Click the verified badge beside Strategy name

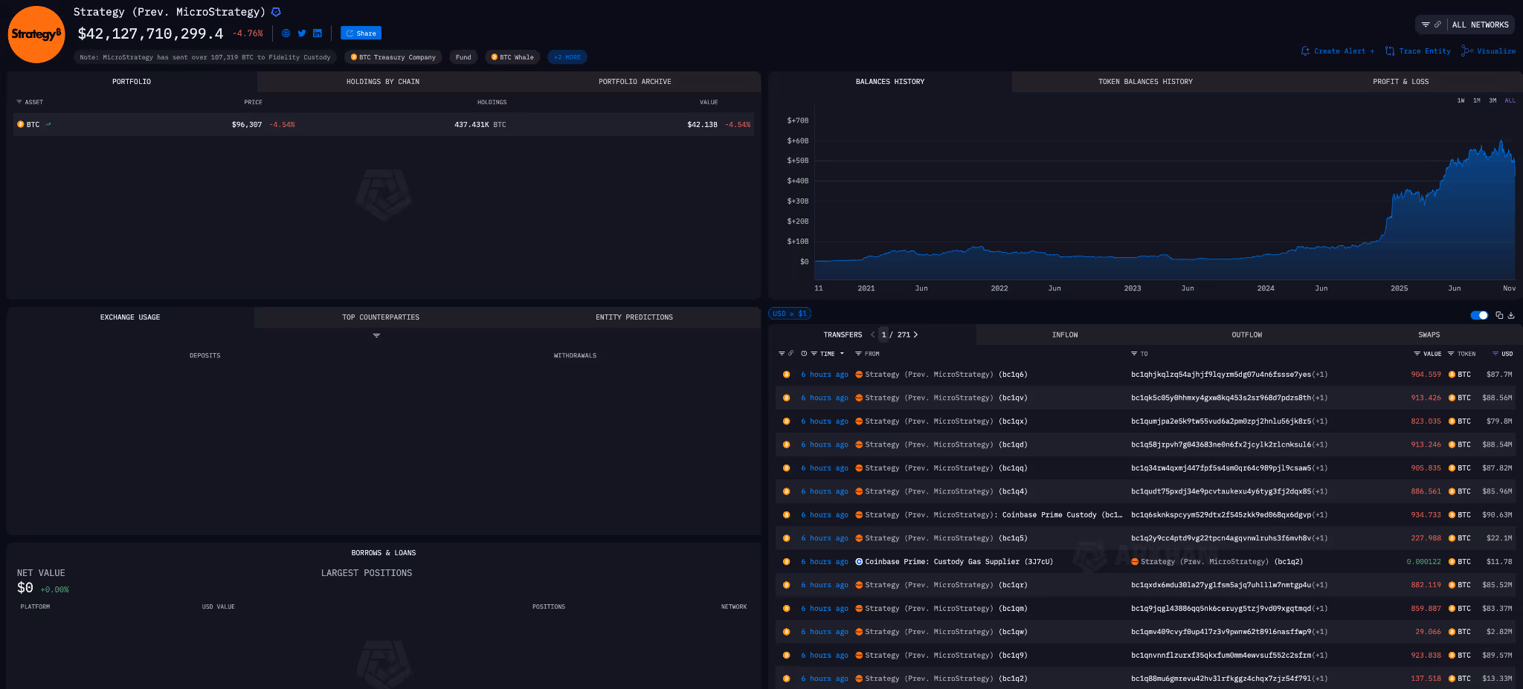(276, 12)
